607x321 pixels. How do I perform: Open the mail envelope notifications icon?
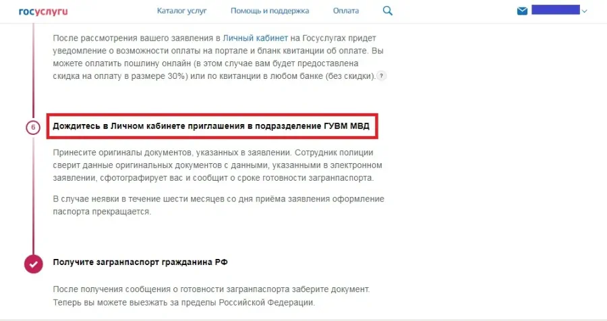coord(522,11)
